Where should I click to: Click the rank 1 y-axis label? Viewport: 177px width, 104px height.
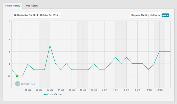pyautogui.click(x=10, y=21)
